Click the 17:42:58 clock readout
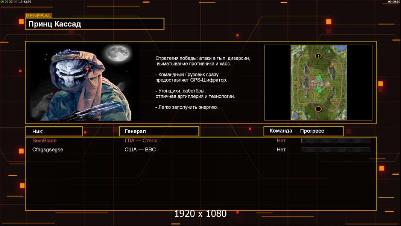 click(x=25, y=2)
